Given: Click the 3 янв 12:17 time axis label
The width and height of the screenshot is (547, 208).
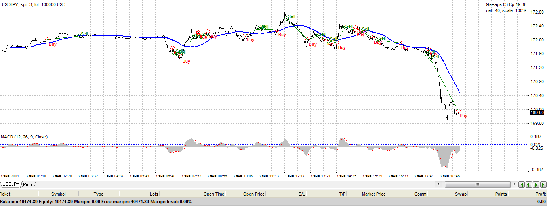Looking at the screenshot, I should 295,176.
